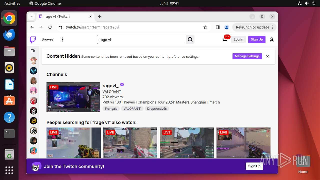
Task: Reload the page
Action: (x=50, y=27)
